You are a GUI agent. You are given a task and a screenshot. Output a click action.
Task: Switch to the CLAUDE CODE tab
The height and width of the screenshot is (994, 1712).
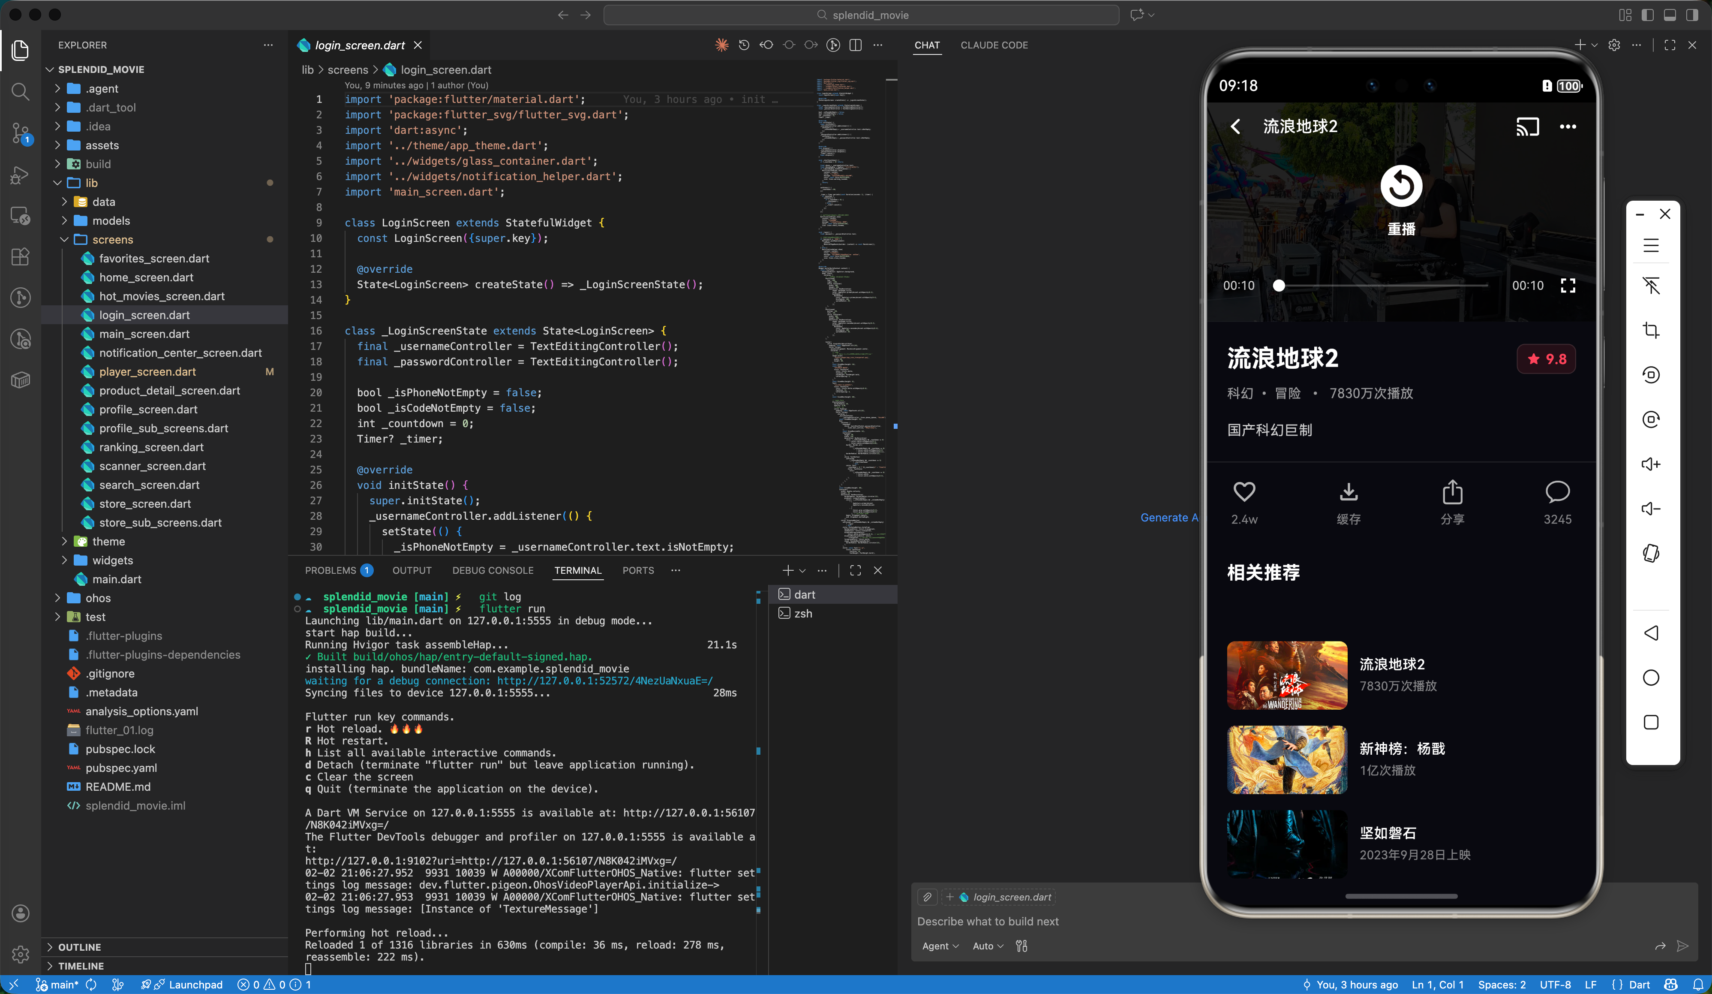click(x=994, y=45)
